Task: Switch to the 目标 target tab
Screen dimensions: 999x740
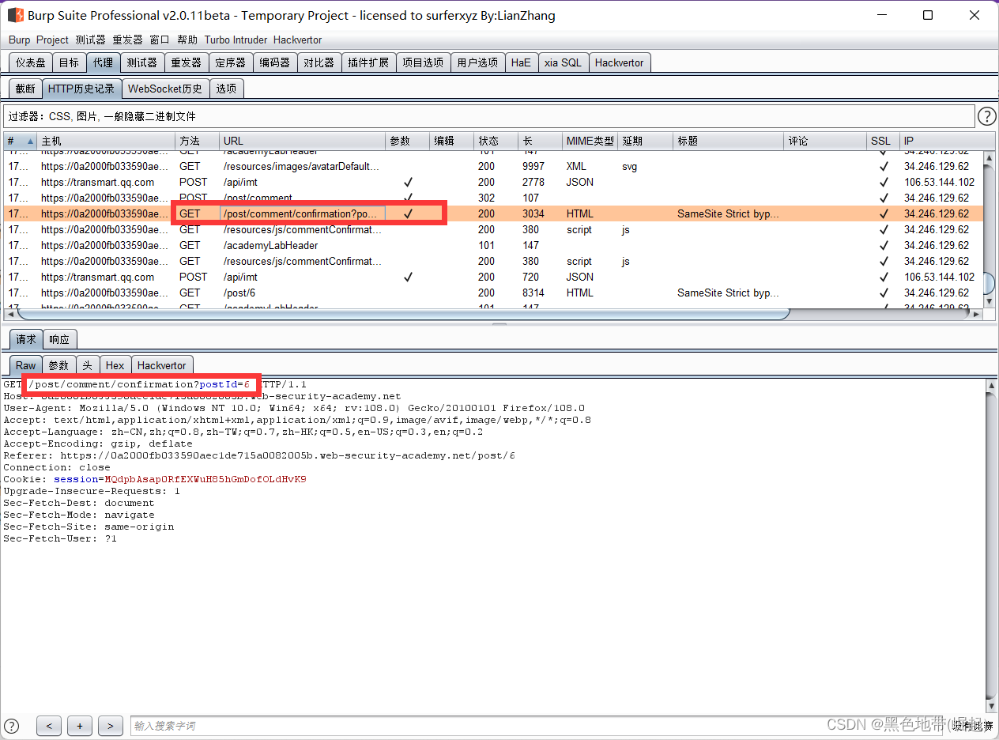Action: [x=69, y=62]
